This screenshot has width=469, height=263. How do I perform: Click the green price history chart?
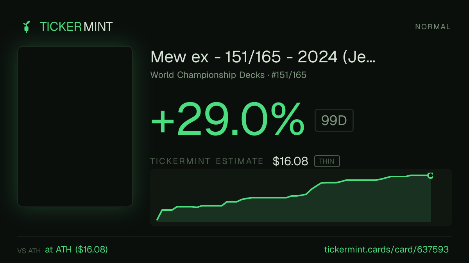[301, 198]
